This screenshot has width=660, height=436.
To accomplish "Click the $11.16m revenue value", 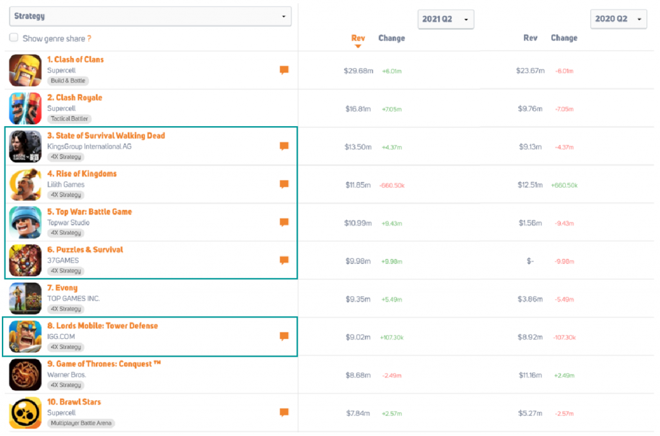I will [530, 375].
